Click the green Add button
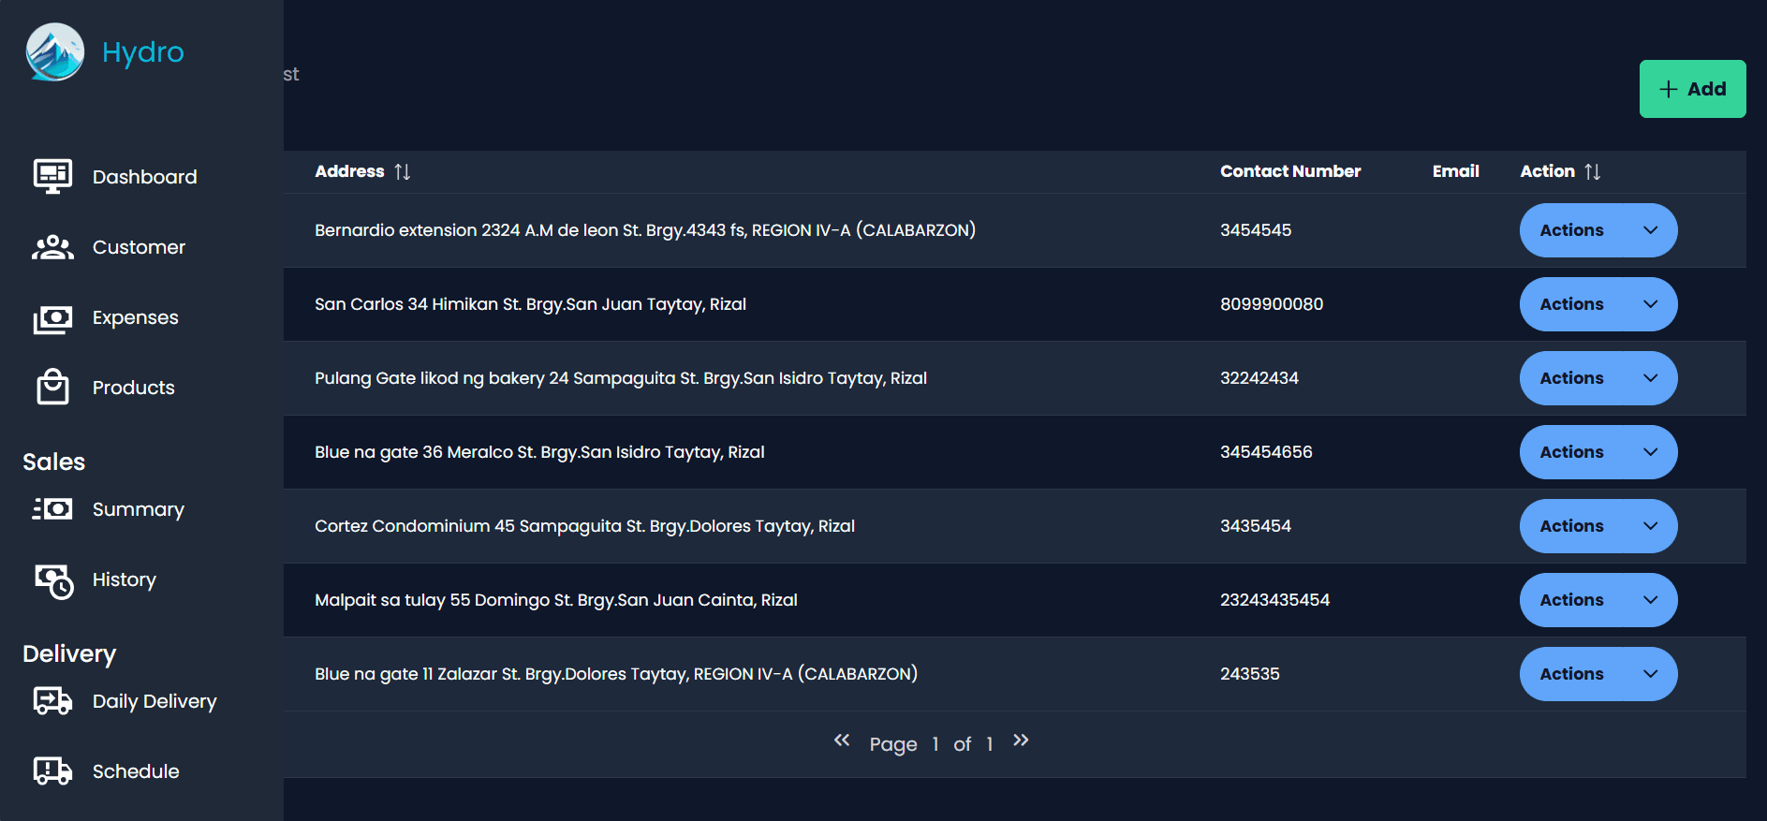The image size is (1767, 821). point(1692,89)
